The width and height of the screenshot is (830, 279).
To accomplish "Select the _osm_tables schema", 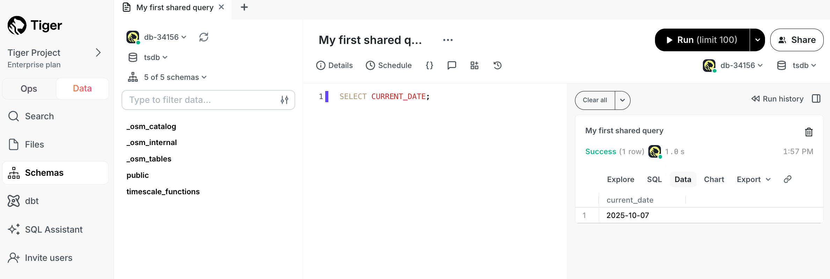I will 149,159.
